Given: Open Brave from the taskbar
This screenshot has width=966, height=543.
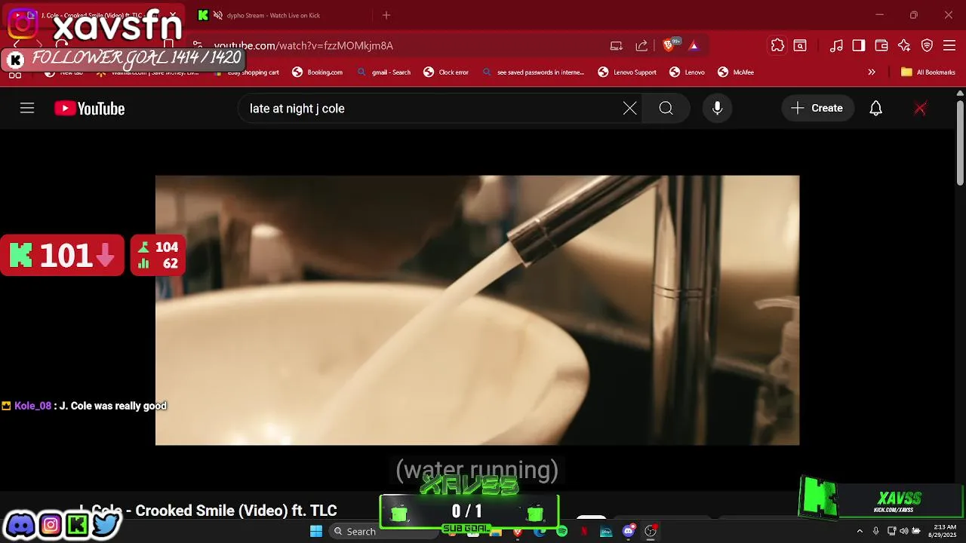Looking at the screenshot, I should 518,532.
